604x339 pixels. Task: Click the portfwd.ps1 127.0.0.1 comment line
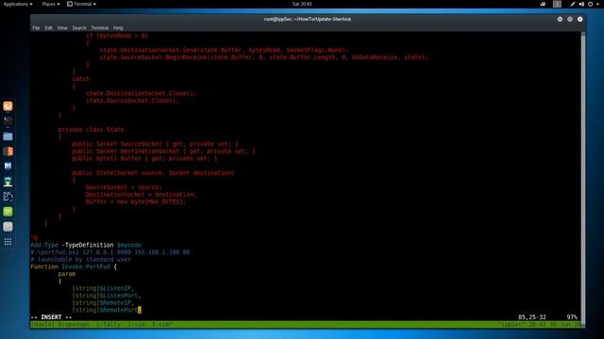click(x=110, y=252)
